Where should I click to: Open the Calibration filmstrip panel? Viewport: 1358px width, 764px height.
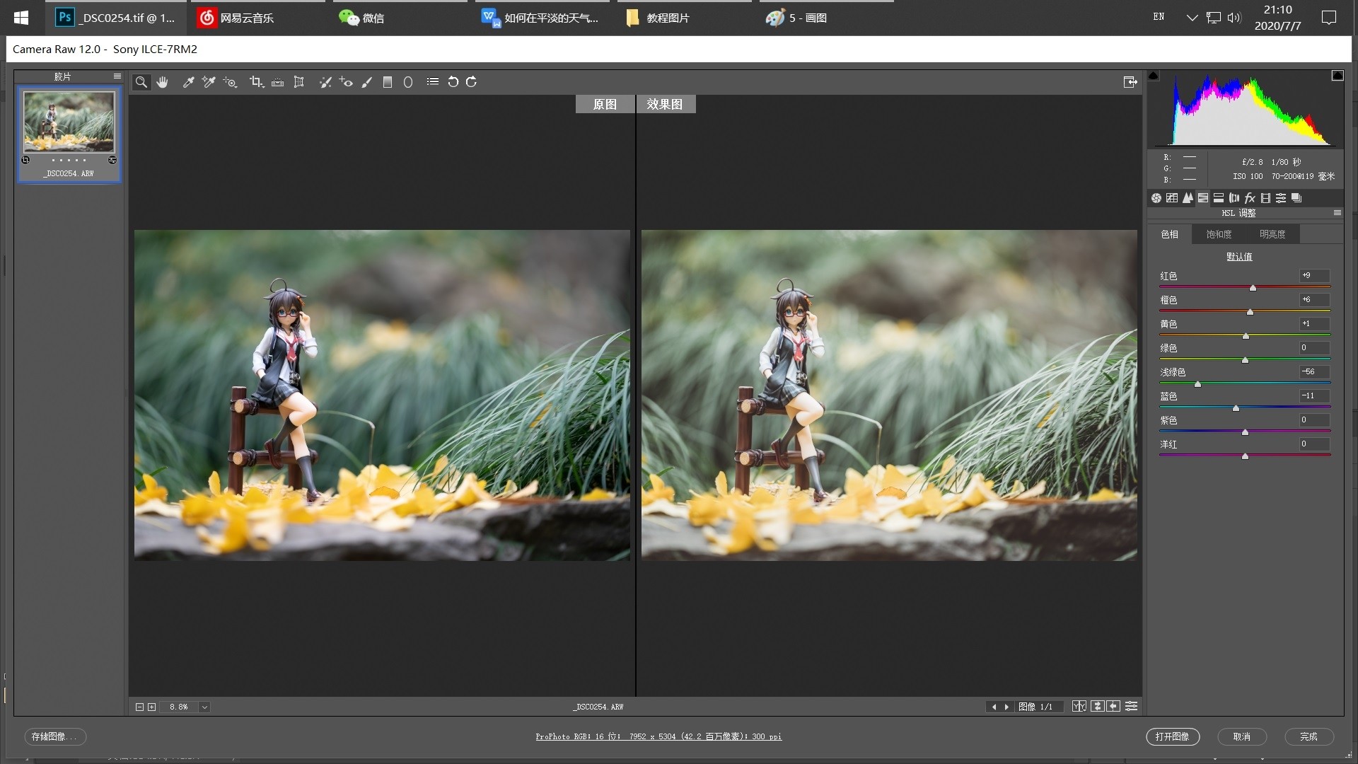tap(1265, 198)
